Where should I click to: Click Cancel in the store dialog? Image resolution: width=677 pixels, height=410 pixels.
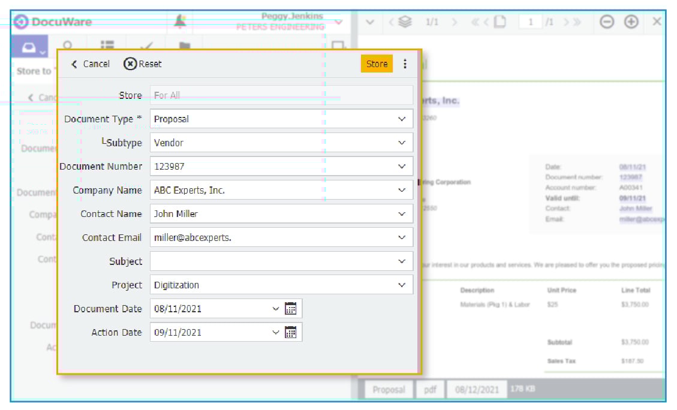90,64
